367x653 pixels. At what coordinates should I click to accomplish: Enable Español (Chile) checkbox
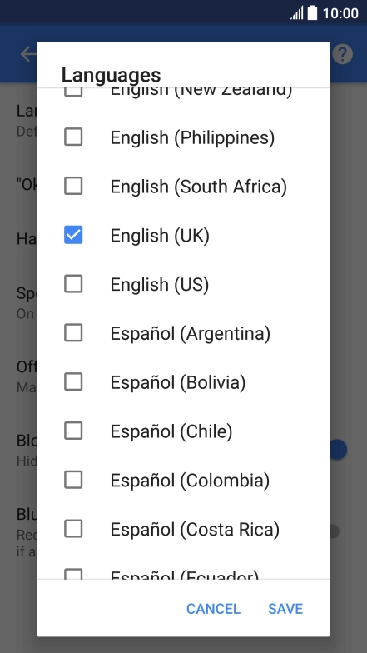click(x=73, y=431)
